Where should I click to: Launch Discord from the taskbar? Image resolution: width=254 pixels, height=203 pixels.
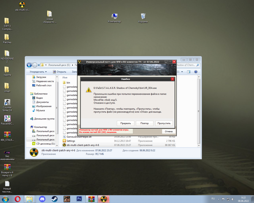tap(42, 199)
